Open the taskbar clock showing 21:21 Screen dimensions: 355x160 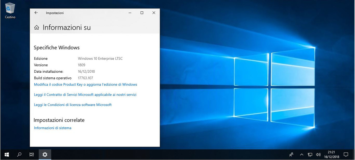[x=331, y=154]
